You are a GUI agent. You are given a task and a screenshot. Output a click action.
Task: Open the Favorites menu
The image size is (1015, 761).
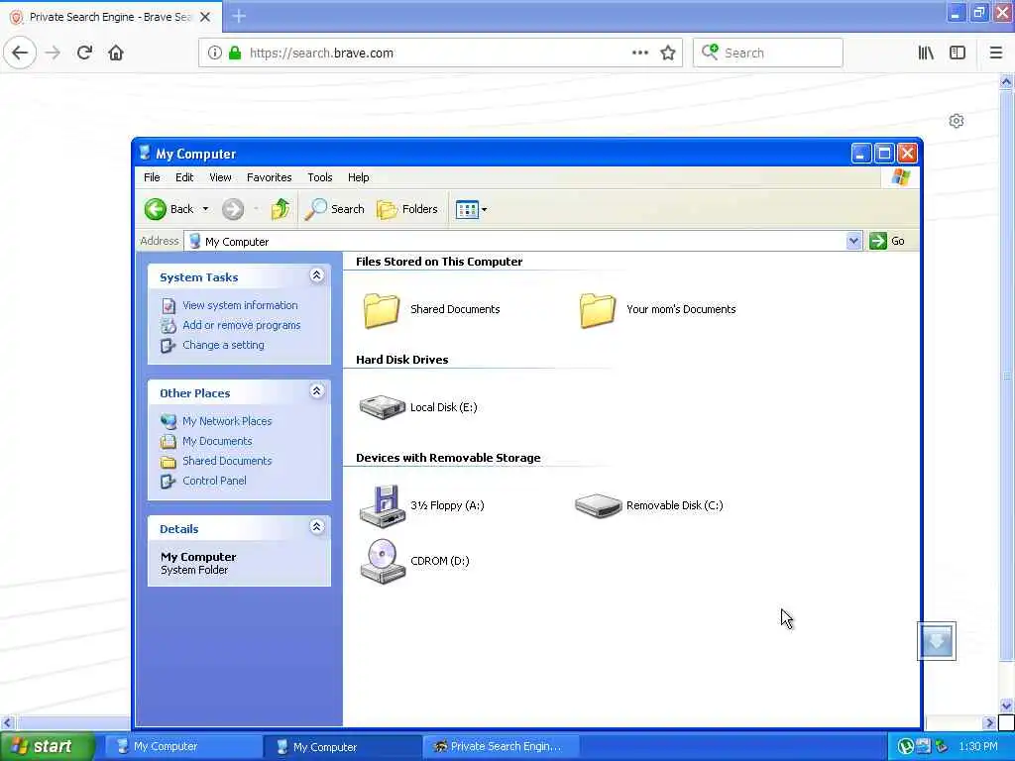(269, 177)
